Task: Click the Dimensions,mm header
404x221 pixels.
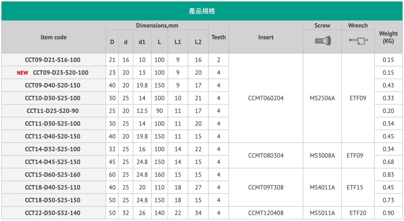Action: click(157, 26)
